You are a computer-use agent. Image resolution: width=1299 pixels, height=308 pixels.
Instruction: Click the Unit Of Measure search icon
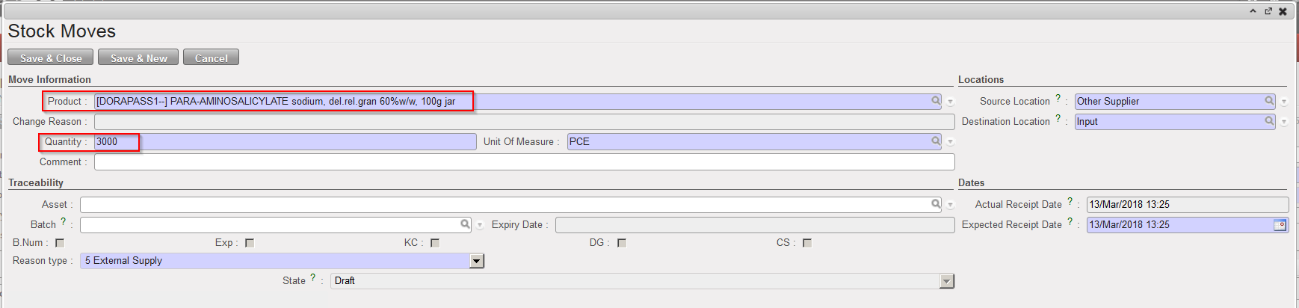[x=935, y=141]
